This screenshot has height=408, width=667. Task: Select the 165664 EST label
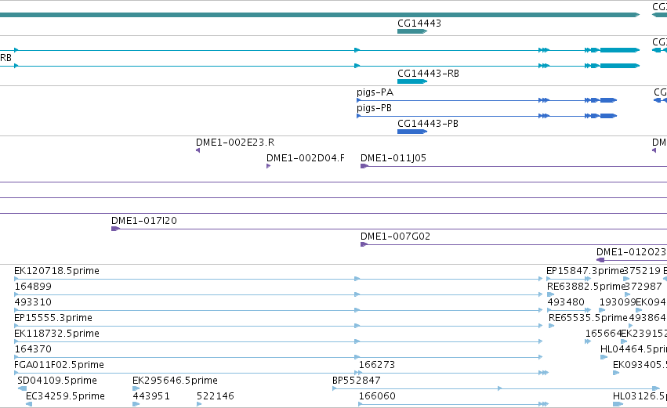tap(604, 334)
